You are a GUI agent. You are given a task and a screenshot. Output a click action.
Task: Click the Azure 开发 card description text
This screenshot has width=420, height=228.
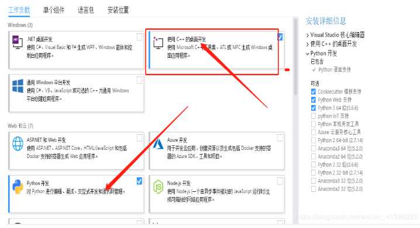pos(219,152)
